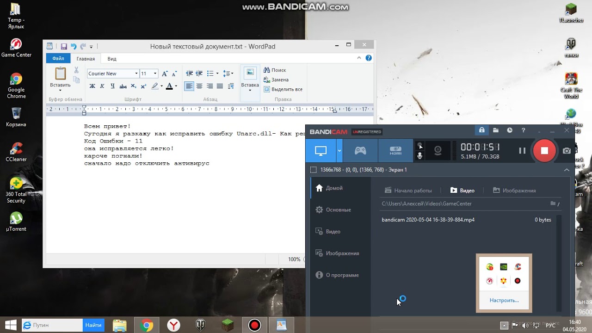The width and height of the screenshot is (592, 333).
Task: Open the Домой section in Bandicam
Action: (329, 188)
